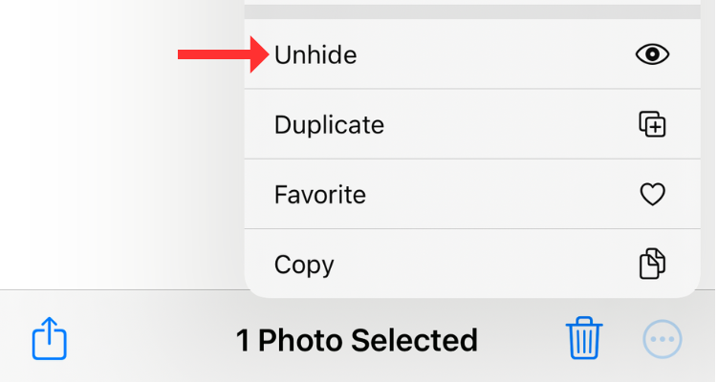
Task: Tap the "1 Photo Selected" label
Action: pyautogui.click(x=357, y=340)
